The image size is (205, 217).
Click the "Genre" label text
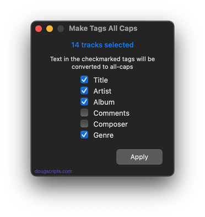pyautogui.click(x=104, y=135)
